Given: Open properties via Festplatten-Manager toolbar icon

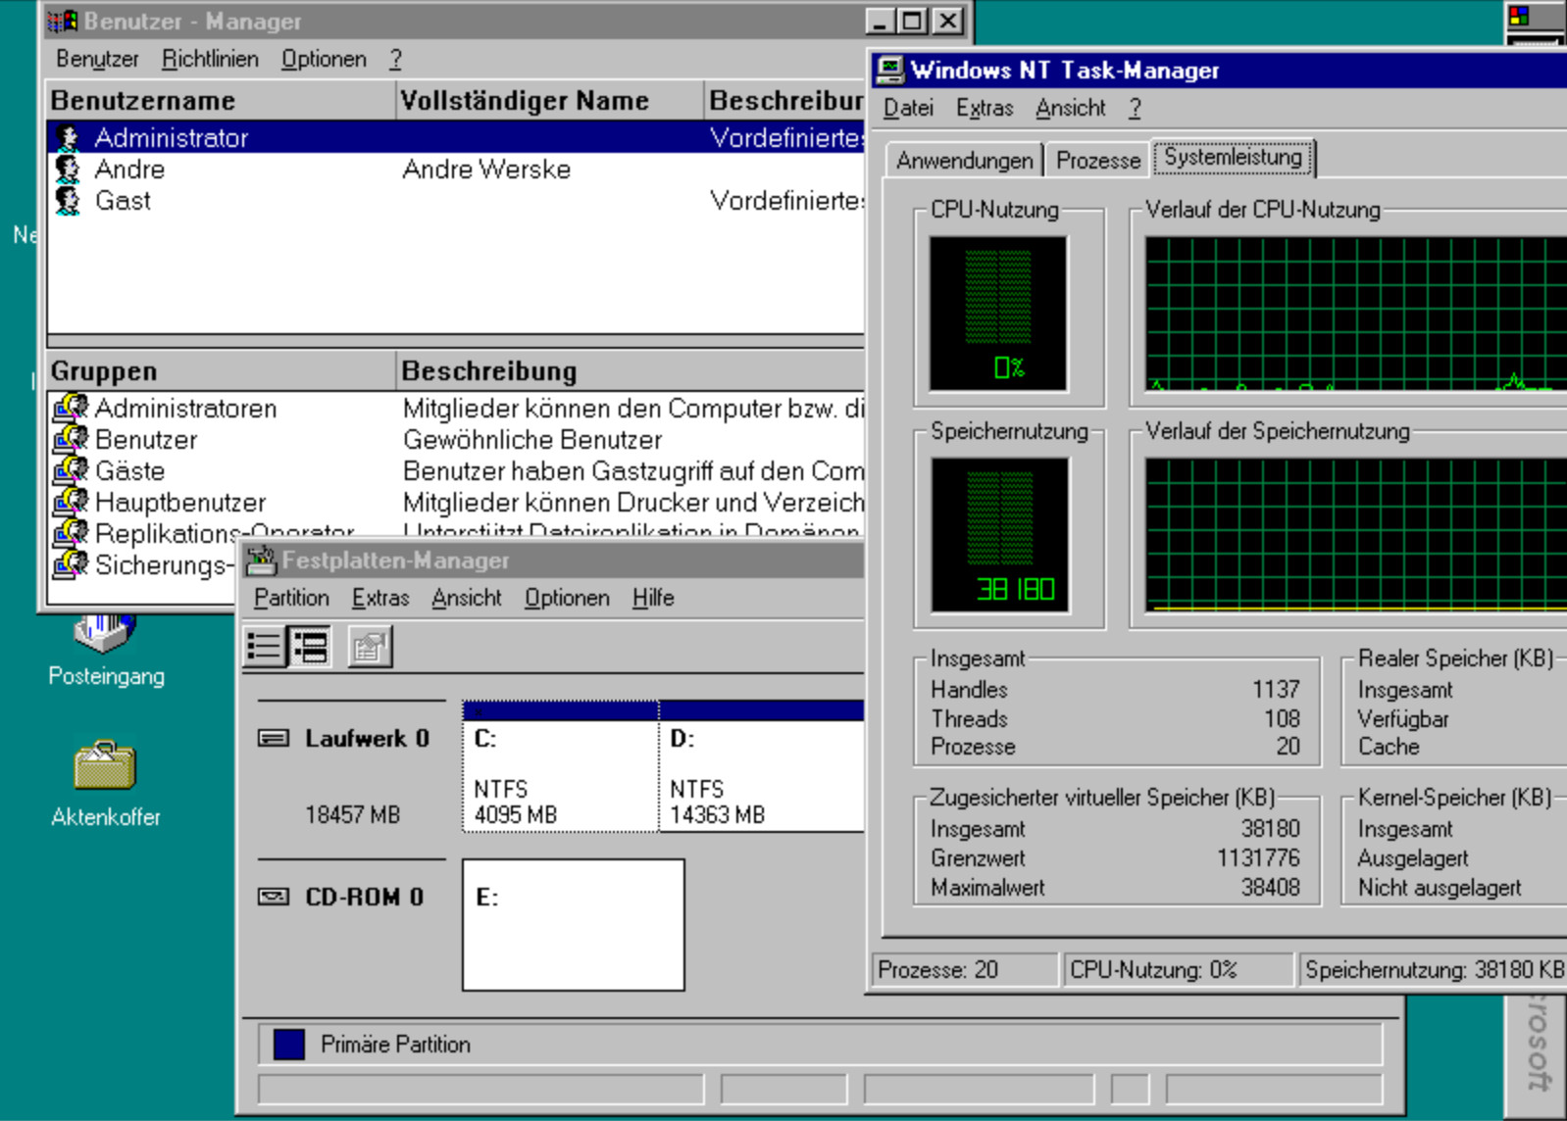Looking at the screenshot, I should tap(371, 647).
